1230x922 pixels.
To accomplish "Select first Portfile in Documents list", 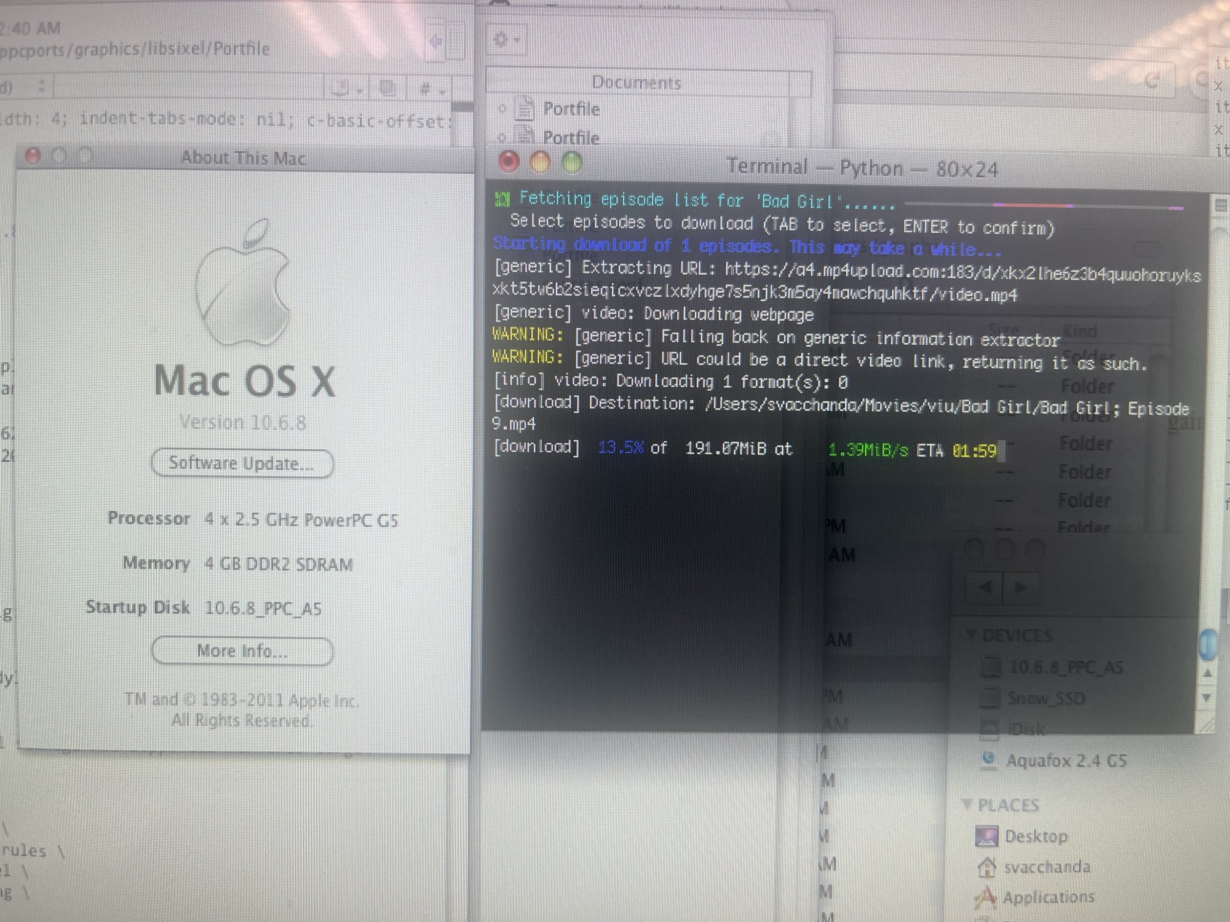I will click(570, 109).
